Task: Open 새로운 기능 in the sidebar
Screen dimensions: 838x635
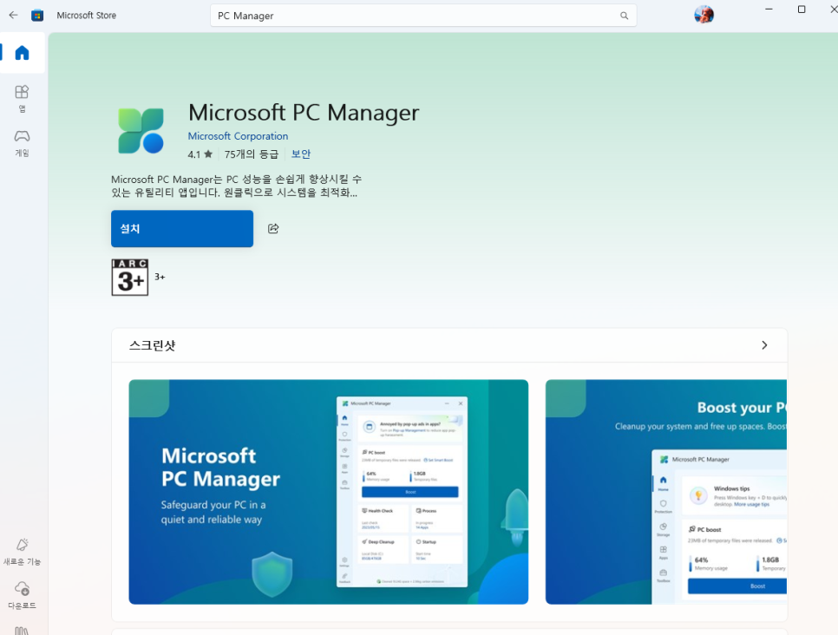Action: pyautogui.click(x=22, y=552)
